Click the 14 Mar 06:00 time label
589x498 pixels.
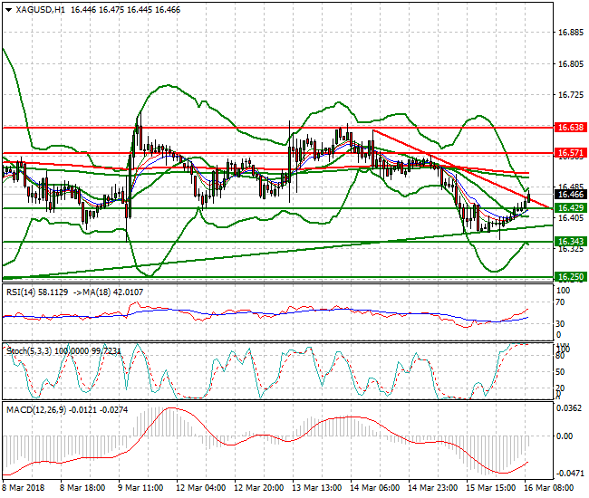(x=374, y=488)
